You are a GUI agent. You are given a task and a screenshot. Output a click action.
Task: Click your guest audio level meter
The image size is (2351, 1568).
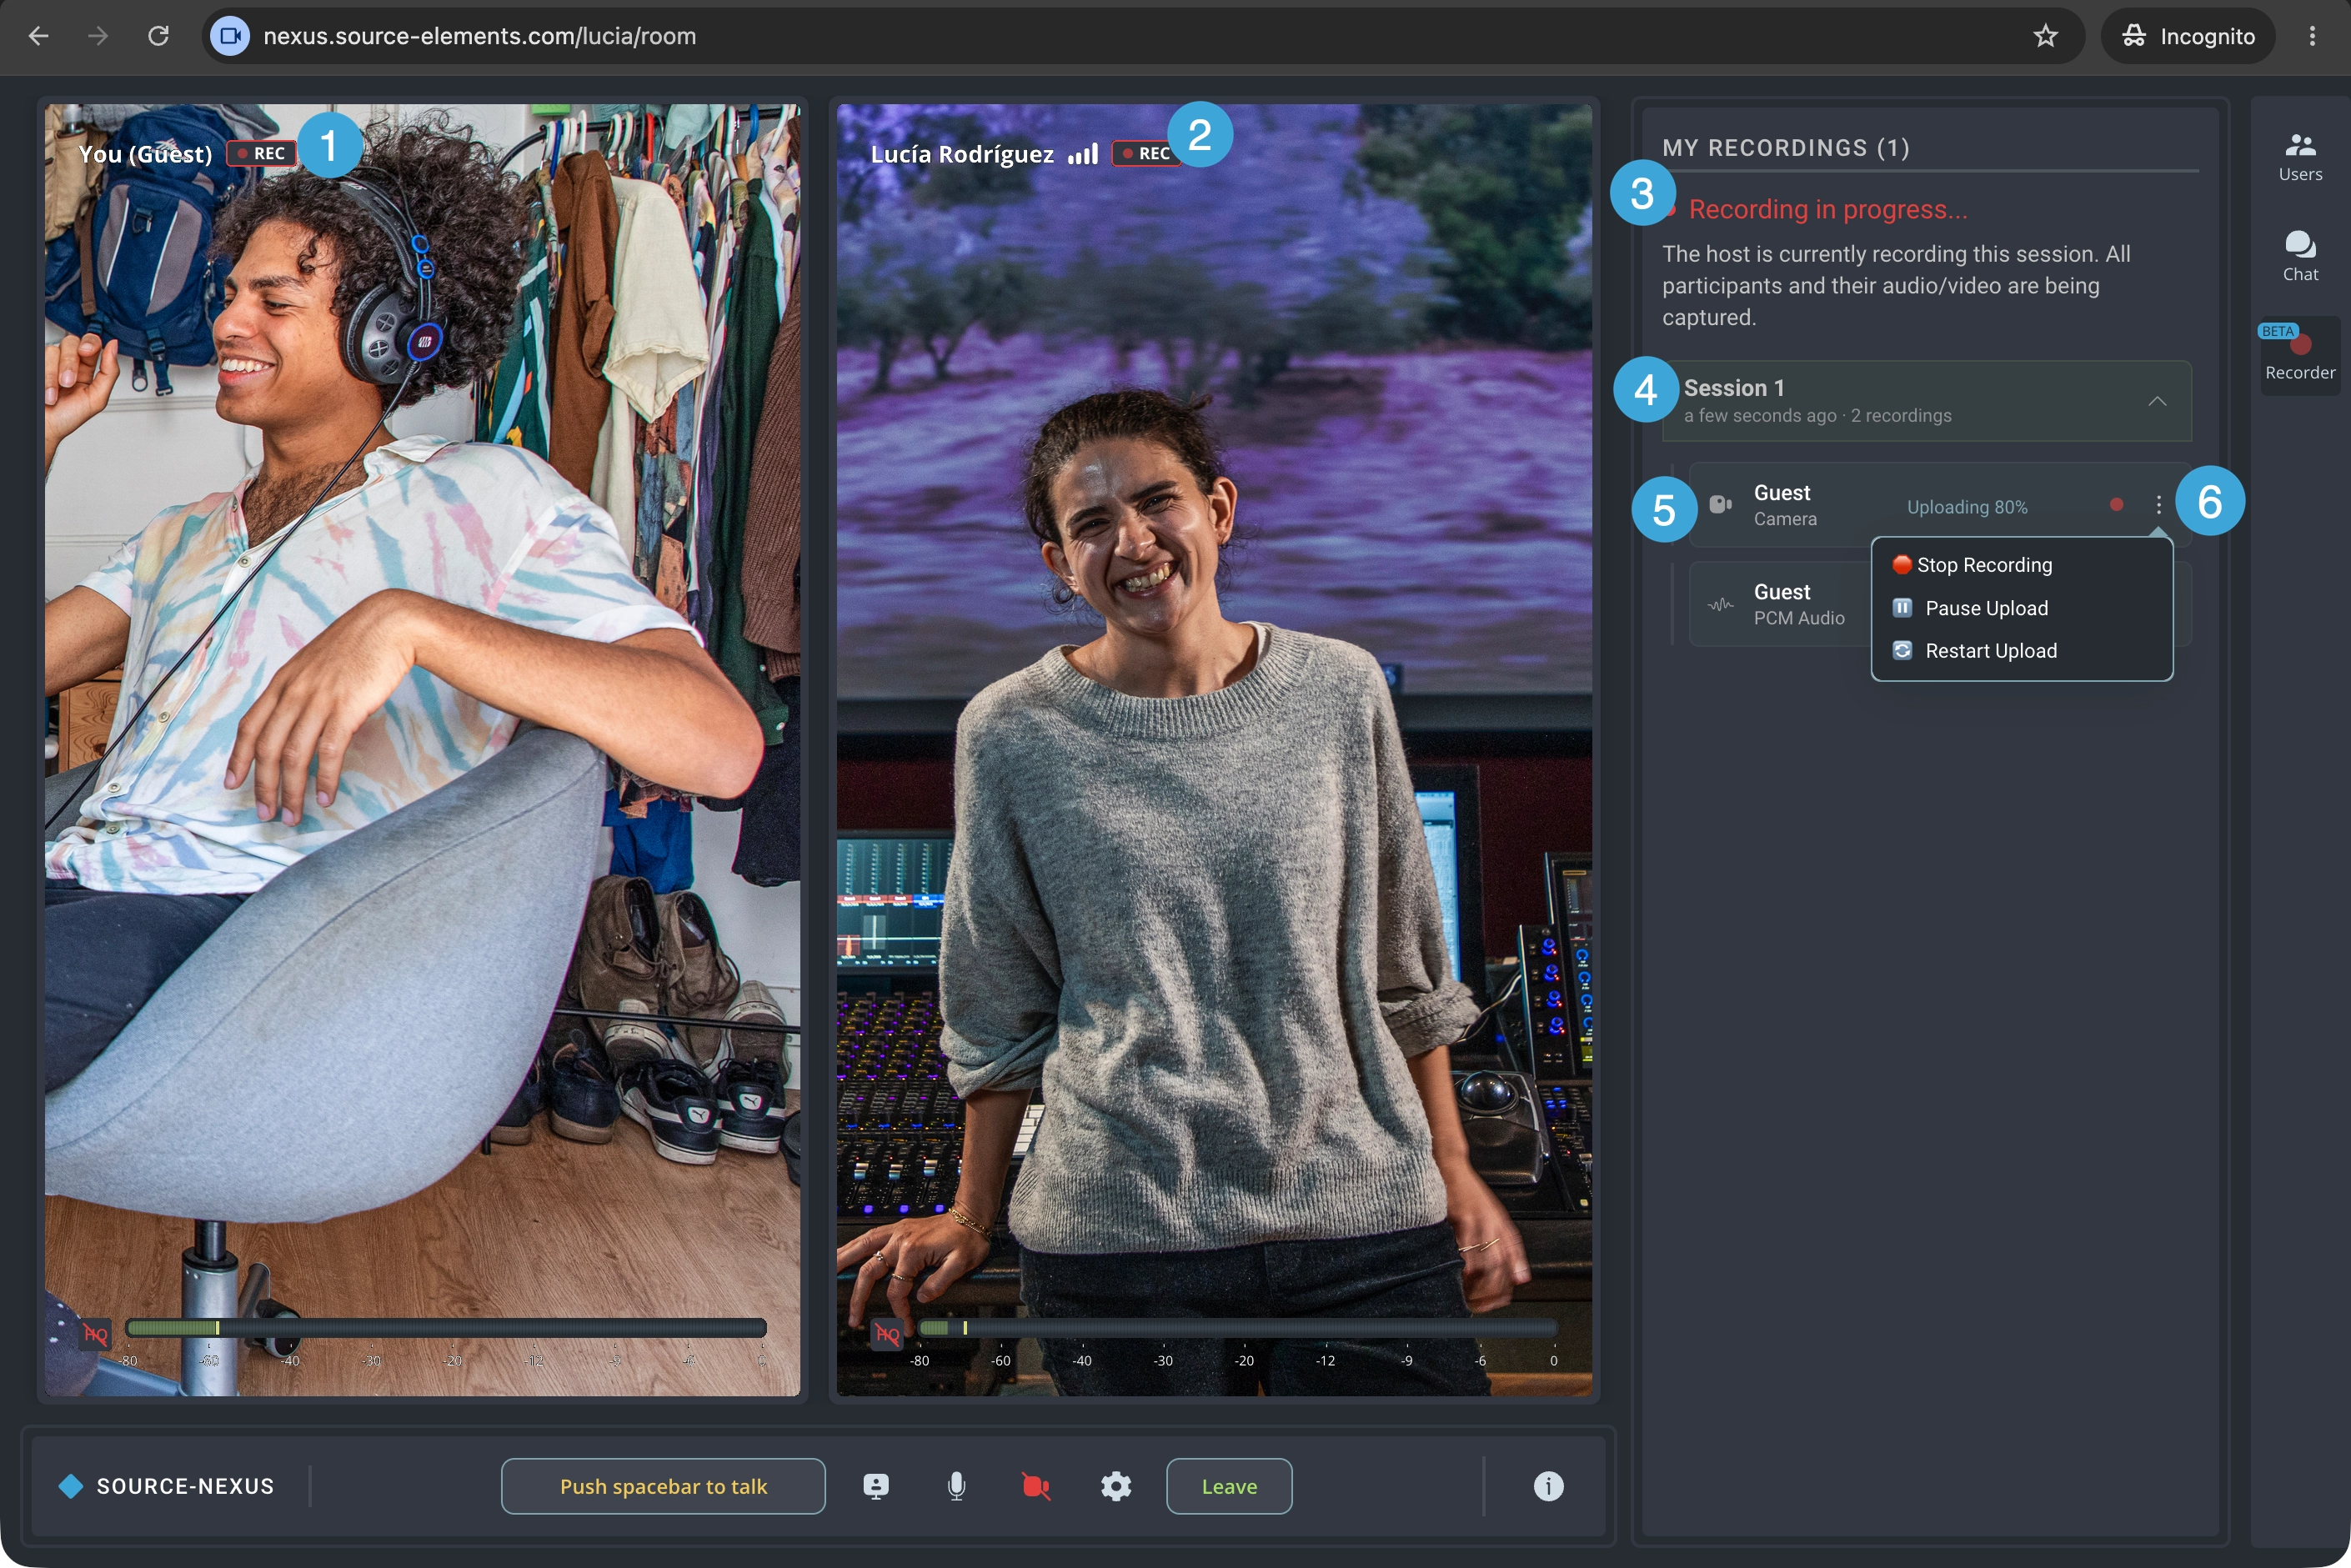(x=446, y=1328)
